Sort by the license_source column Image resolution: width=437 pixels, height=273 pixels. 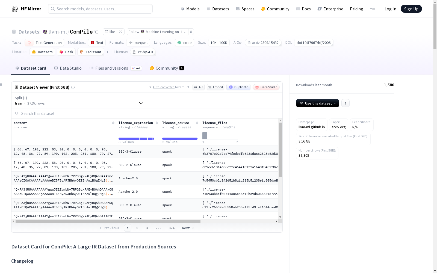[197, 123]
